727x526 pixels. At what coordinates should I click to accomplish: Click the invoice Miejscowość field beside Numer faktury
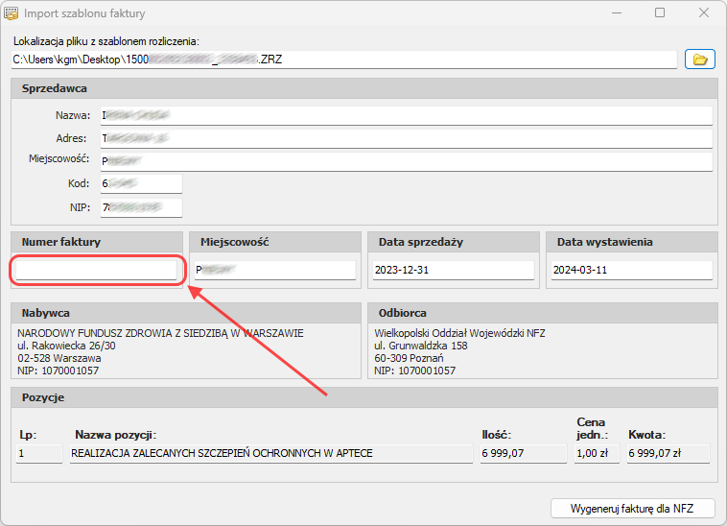pyautogui.click(x=274, y=271)
